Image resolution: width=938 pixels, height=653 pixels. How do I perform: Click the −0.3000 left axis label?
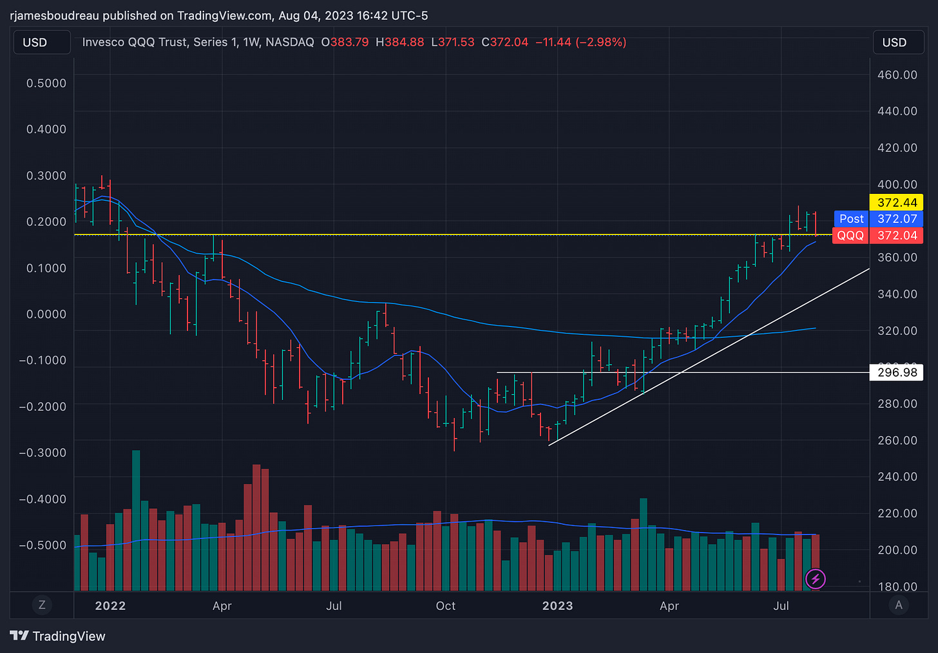click(43, 453)
